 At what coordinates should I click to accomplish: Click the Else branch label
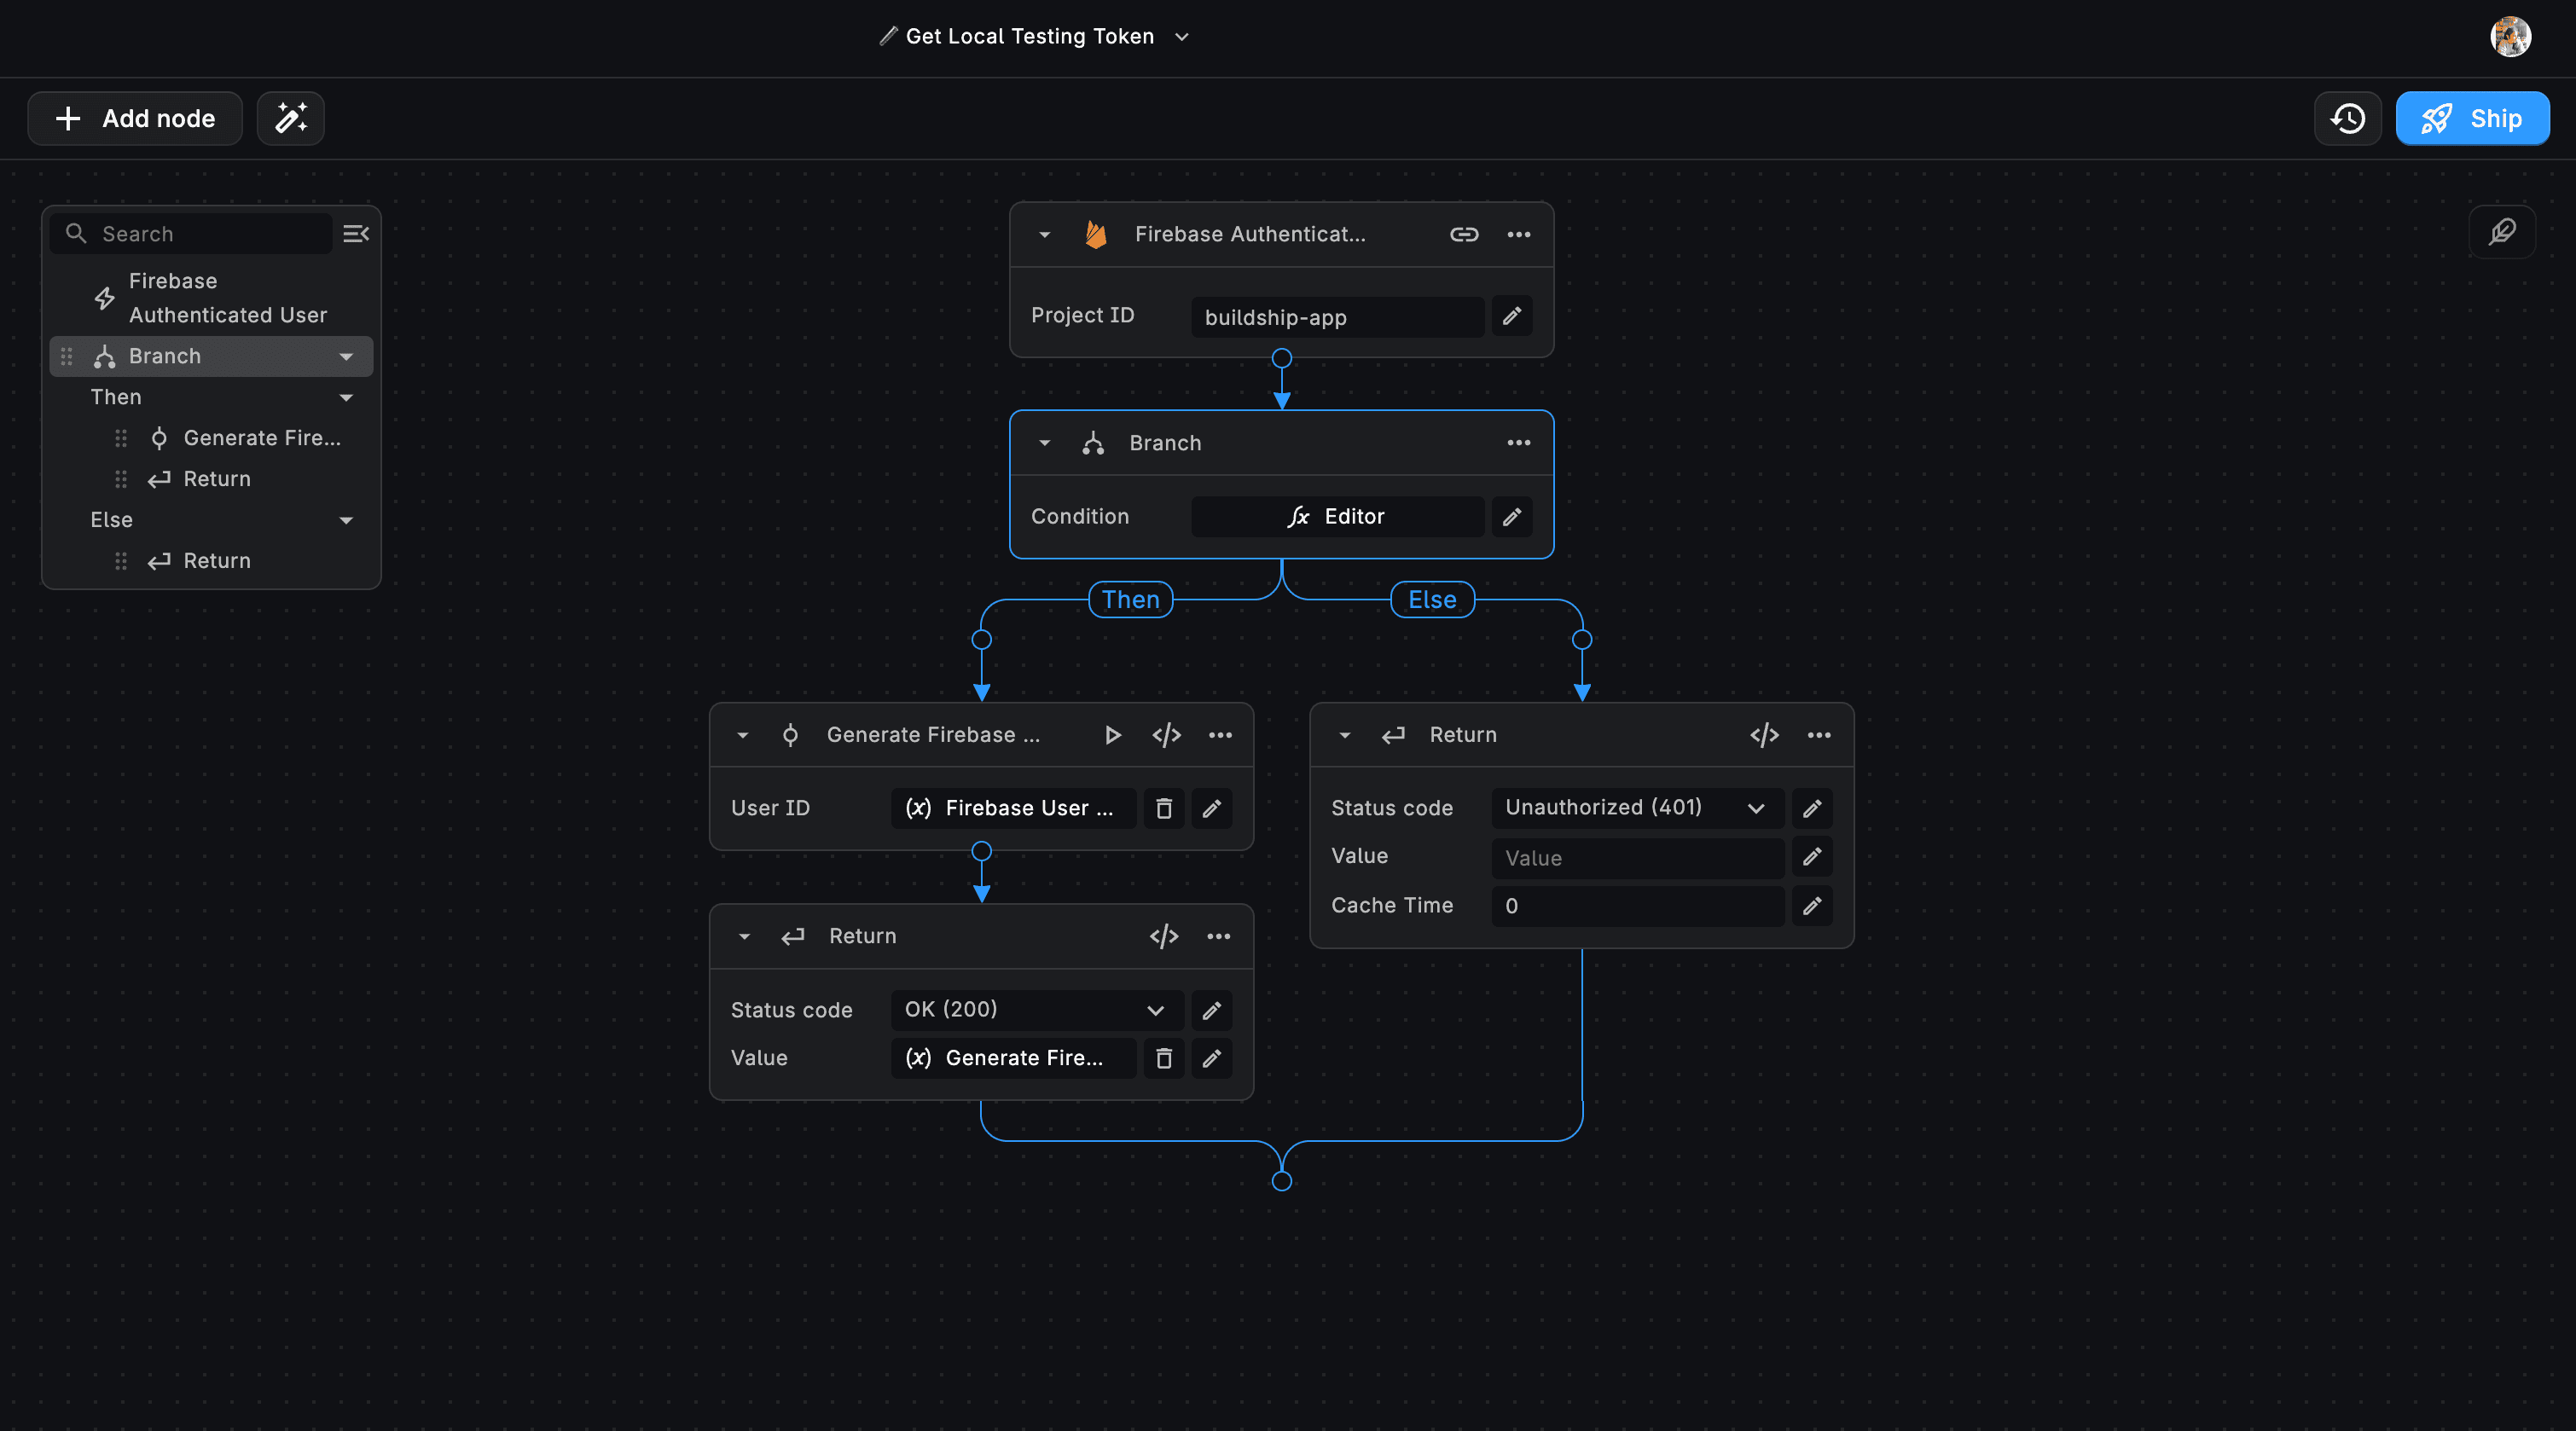click(1432, 600)
